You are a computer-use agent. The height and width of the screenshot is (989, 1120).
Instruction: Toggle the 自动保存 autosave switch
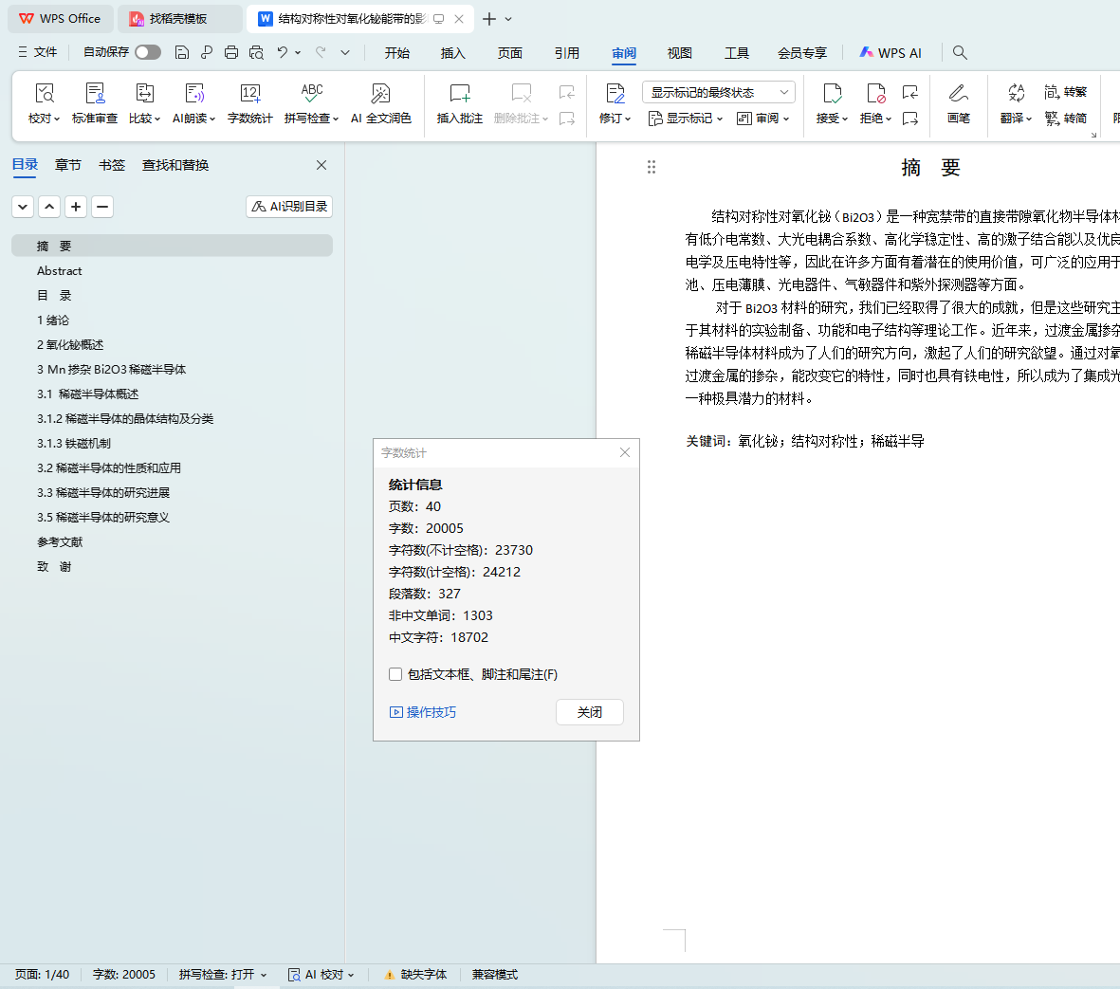pos(147,52)
